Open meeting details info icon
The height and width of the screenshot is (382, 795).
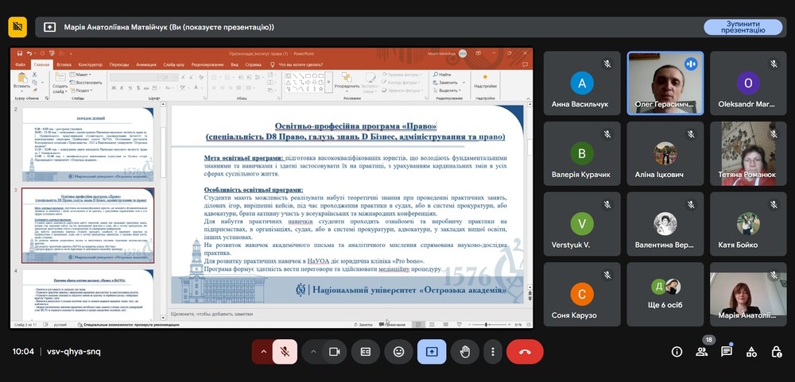click(677, 352)
